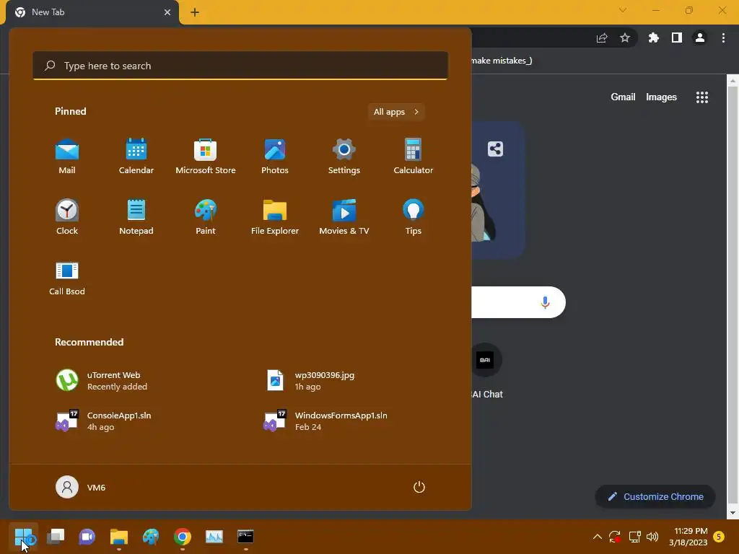The image size is (739, 554).
Task: Click the power button in Start menu
Action: coord(419,487)
